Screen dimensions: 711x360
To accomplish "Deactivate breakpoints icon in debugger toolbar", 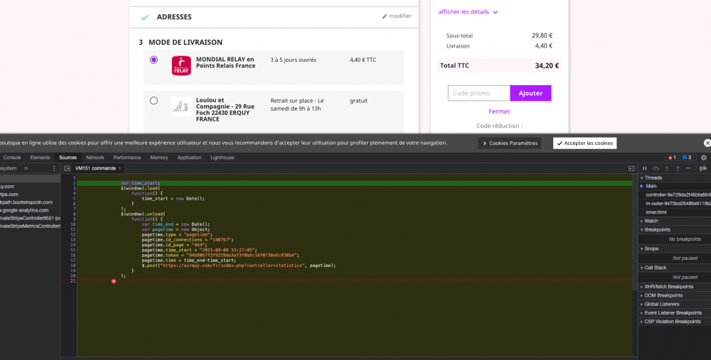I will (703, 168).
